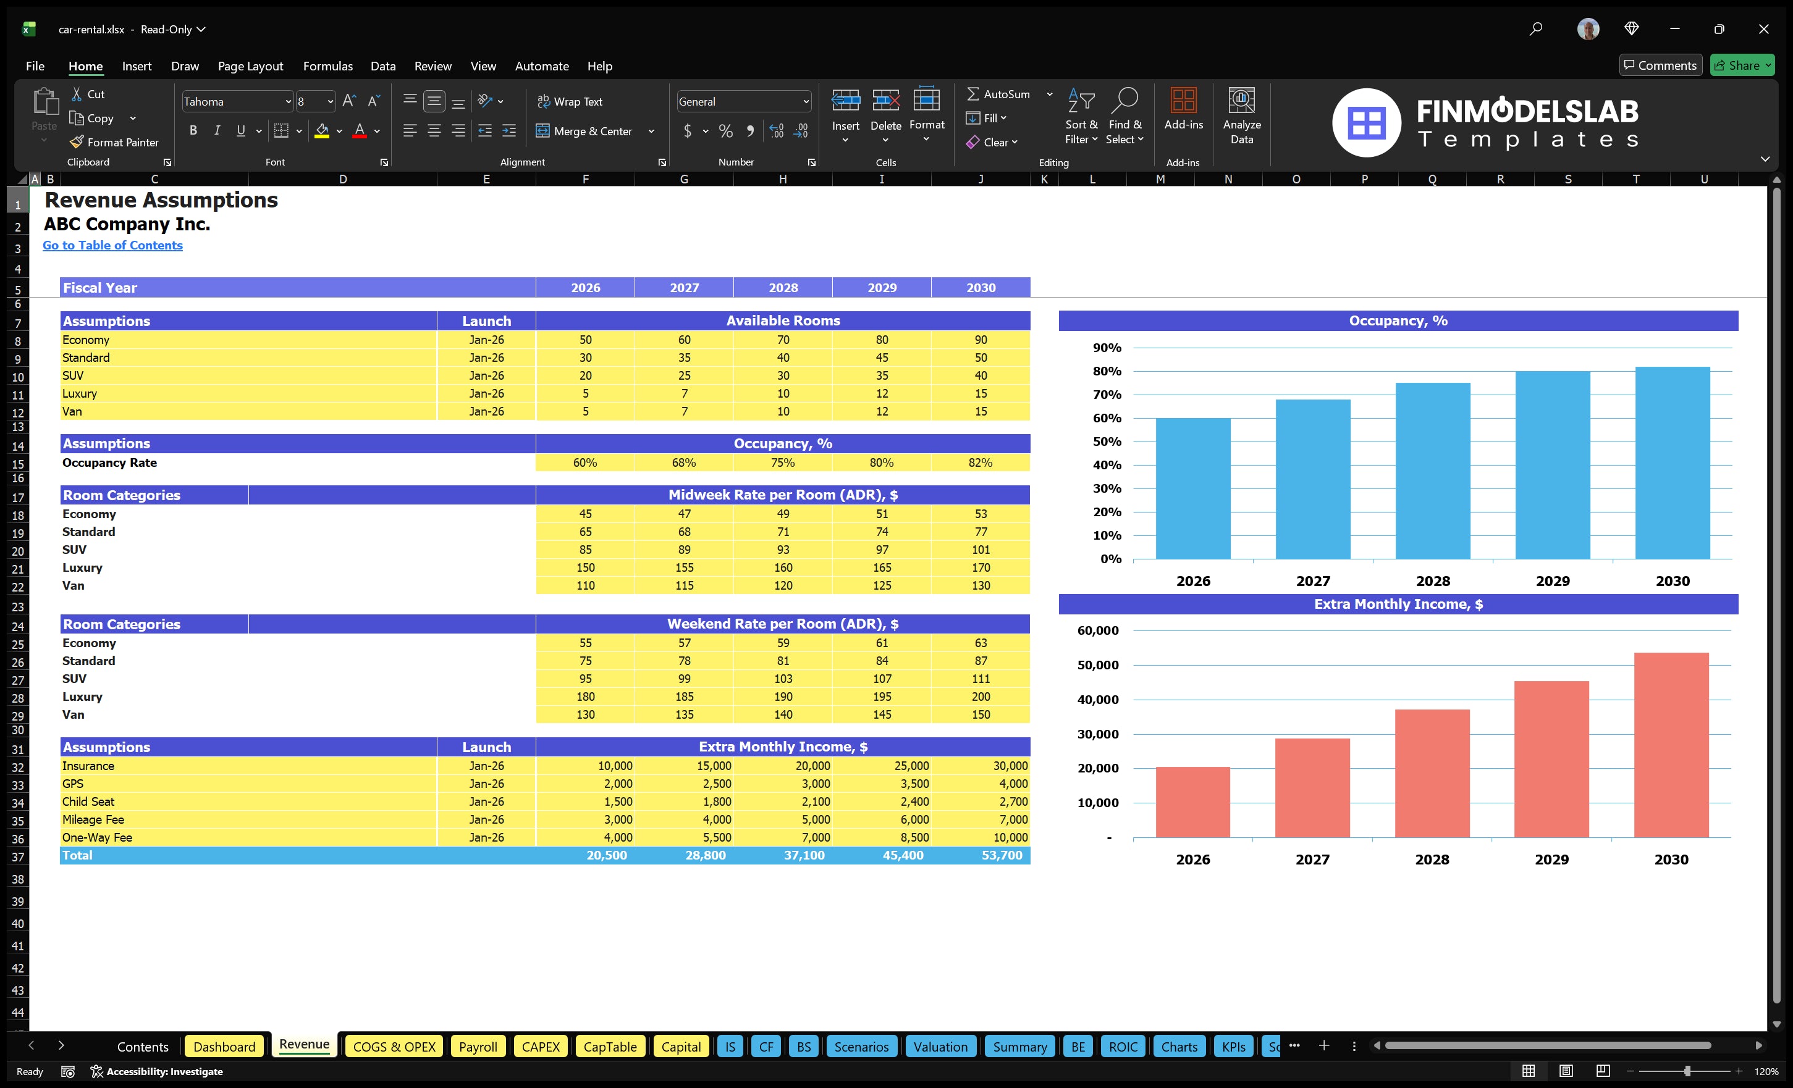Follow the Go to Table of Contents link

(113, 245)
